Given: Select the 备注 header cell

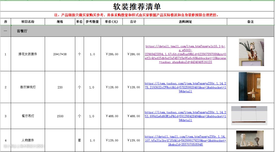Looking at the screenshot, I should coord(251,22).
